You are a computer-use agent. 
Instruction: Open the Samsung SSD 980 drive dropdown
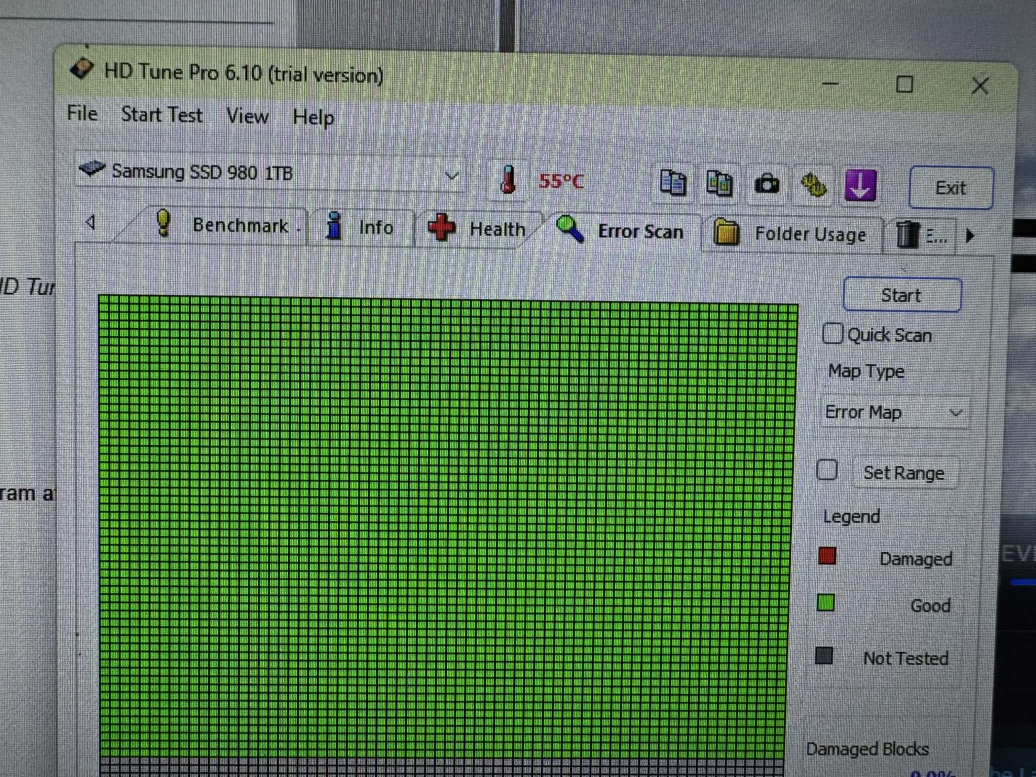tap(451, 176)
